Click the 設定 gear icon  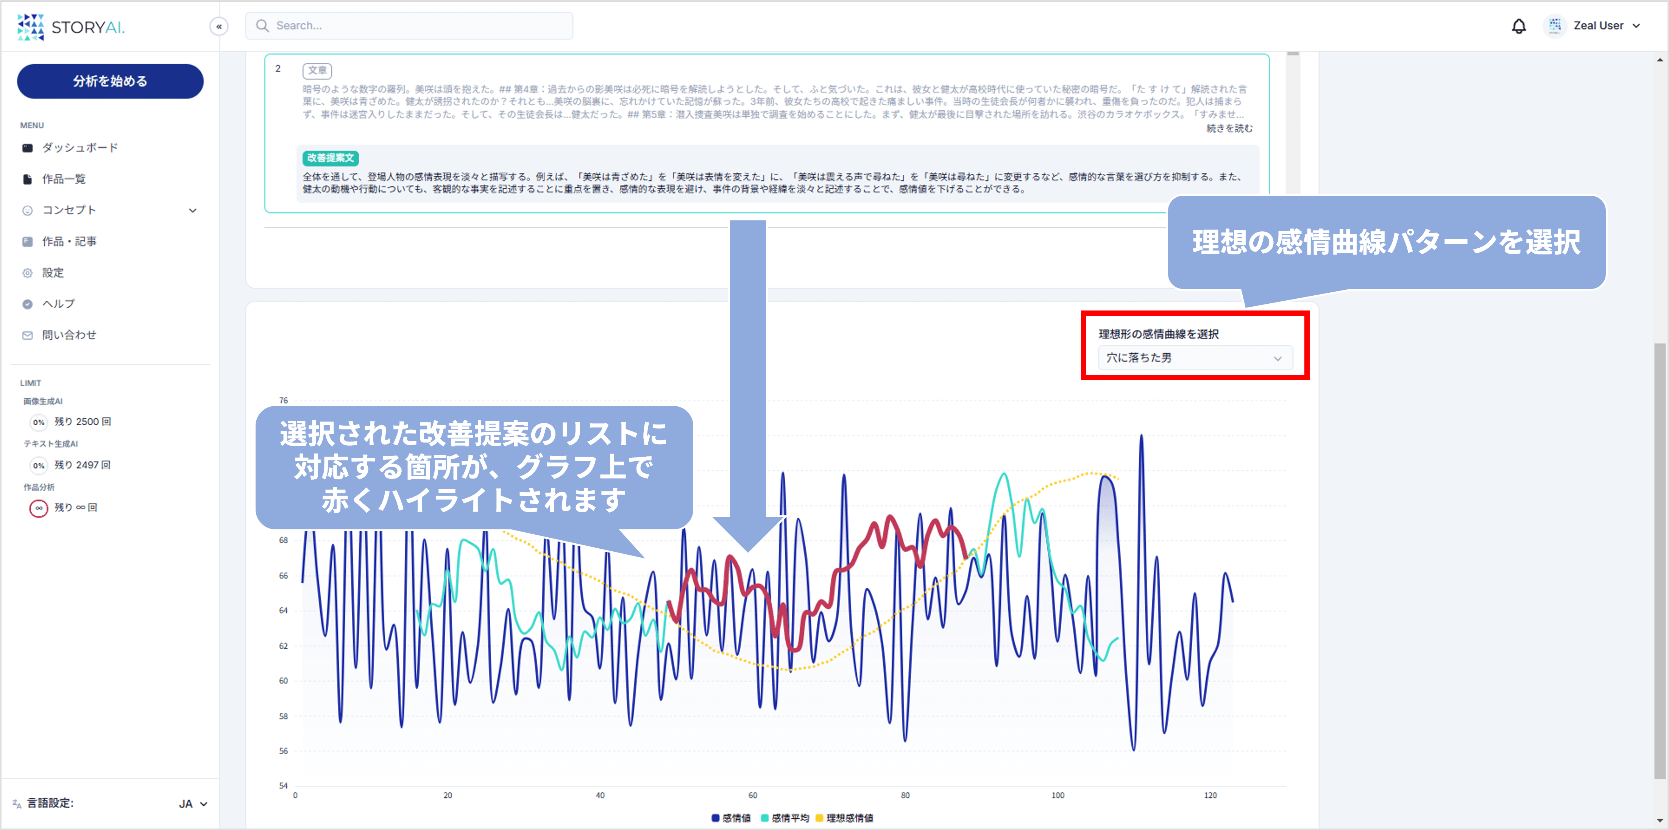tap(27, 273)
